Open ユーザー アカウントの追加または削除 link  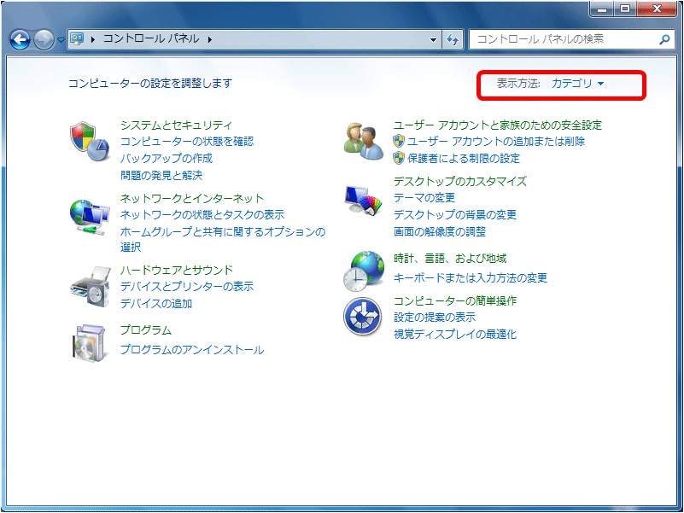[x=496, y=142]
